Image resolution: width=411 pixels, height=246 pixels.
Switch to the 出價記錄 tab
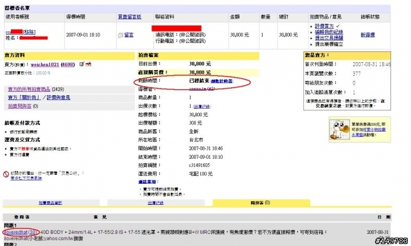tap(155, 203)
